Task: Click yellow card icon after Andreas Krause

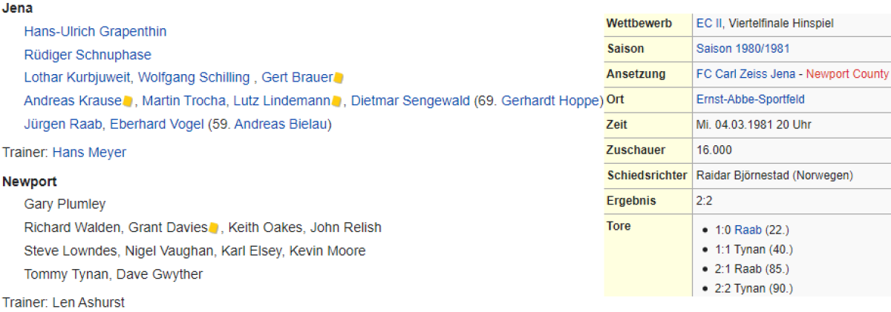Action: (x=128, y=101)
